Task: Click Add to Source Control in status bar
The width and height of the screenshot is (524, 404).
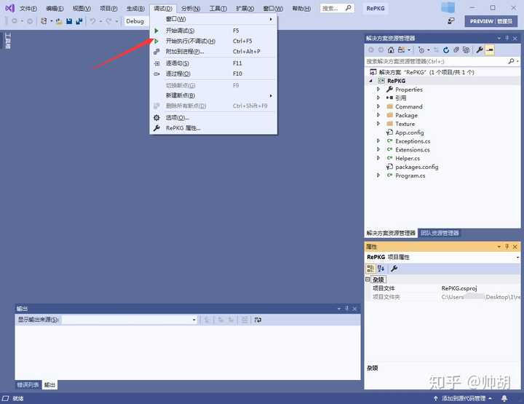Action: [463, 398]
